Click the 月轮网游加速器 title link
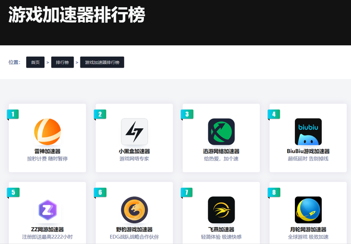The height and width of the screenshot is (244, 351). [x=308, y=229]
